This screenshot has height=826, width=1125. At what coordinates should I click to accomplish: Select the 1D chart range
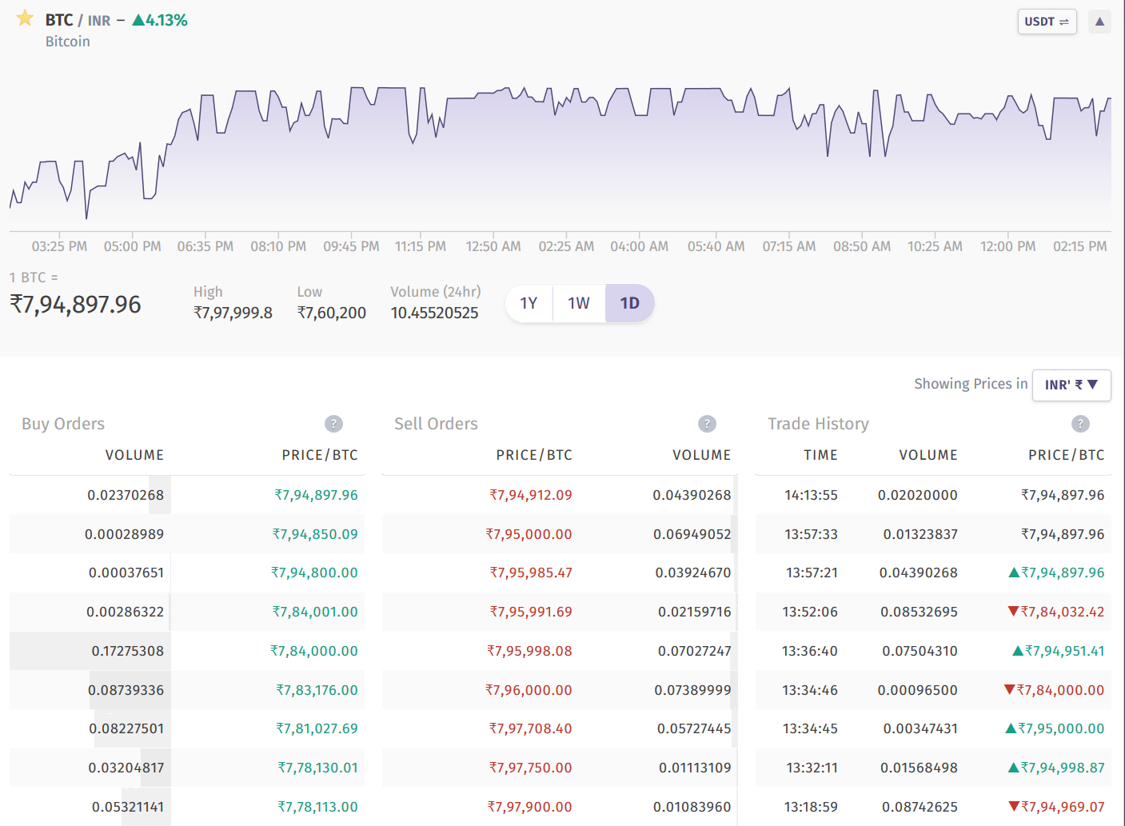[630, 303]
